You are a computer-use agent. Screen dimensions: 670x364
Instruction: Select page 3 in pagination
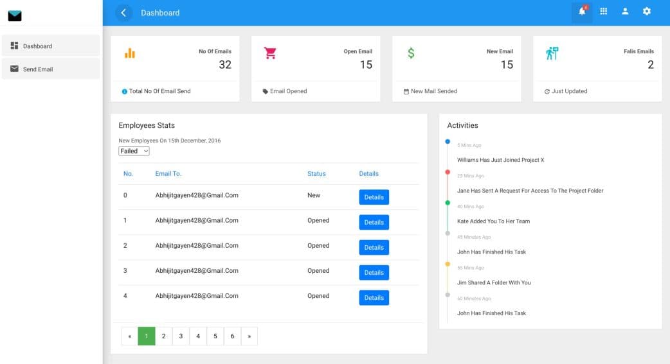coord(181,336)
